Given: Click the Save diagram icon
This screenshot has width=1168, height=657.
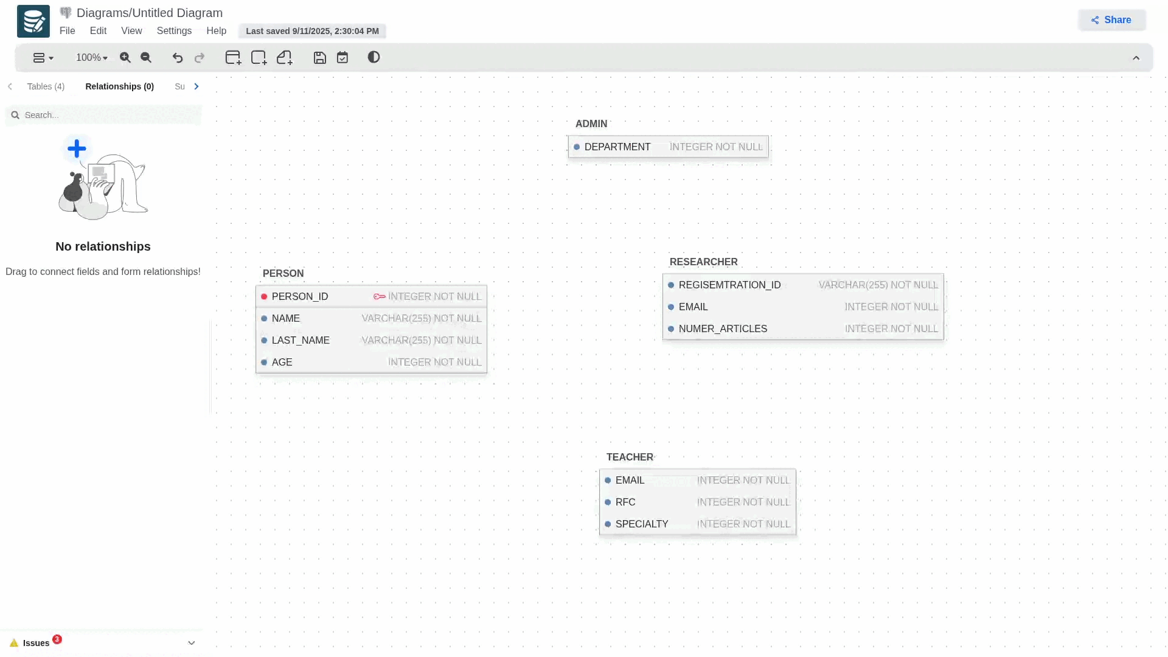Looking at the screenshot, I should (320, 58).
